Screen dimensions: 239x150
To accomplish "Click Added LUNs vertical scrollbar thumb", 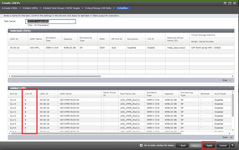I will (x=232, y=105).
